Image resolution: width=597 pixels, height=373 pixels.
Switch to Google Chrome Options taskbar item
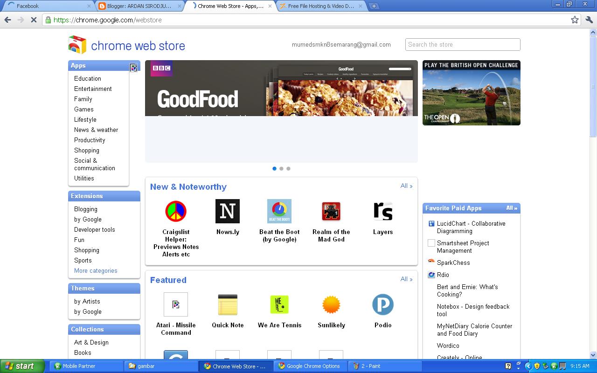point(310,366)
